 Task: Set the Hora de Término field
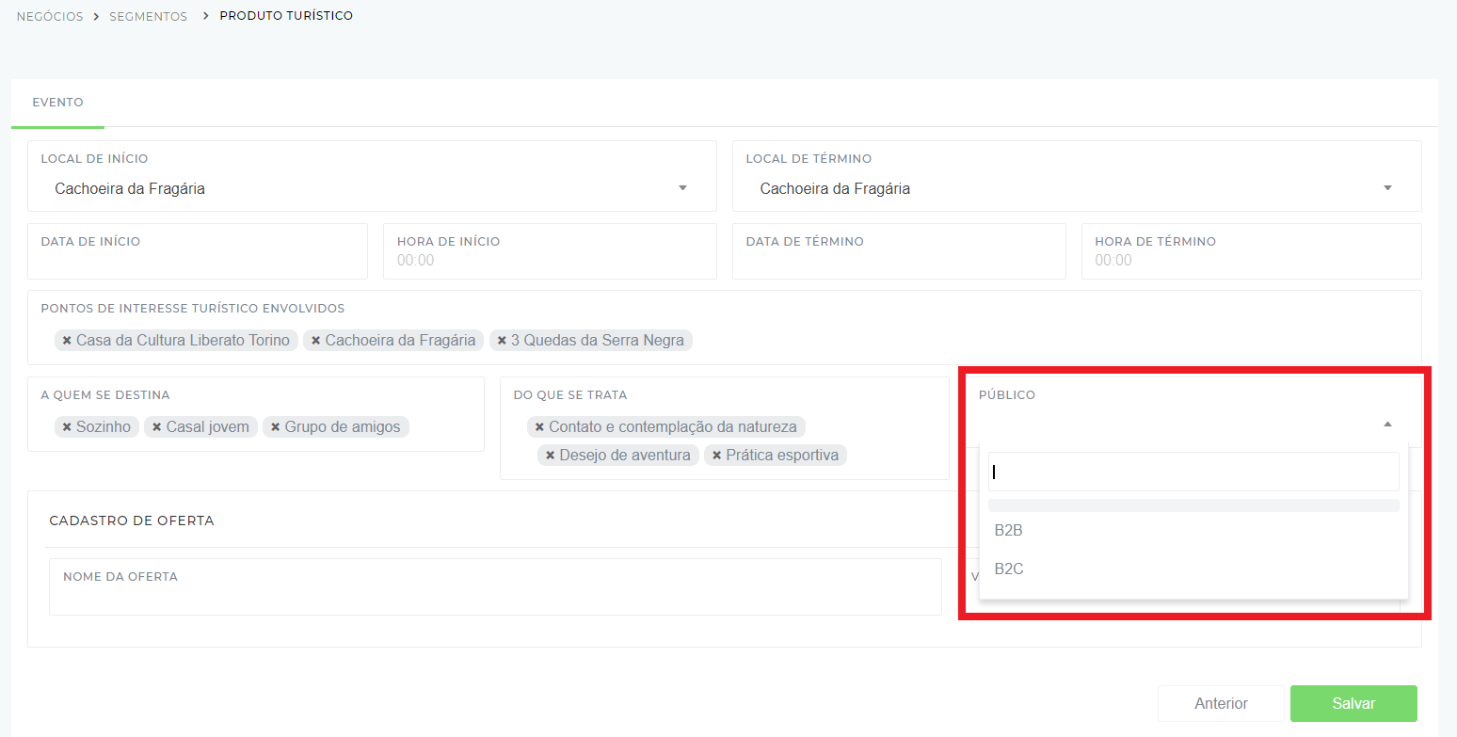coord(1251,251)
